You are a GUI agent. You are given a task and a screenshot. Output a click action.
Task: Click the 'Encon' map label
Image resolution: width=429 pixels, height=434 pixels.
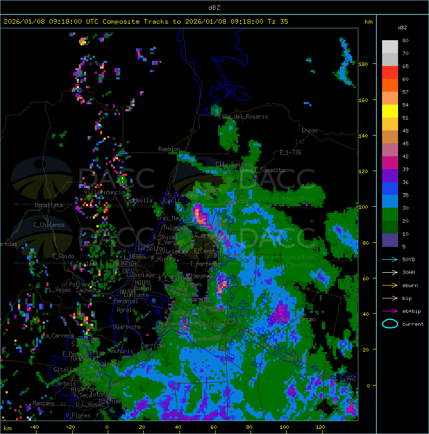(309, 130)
